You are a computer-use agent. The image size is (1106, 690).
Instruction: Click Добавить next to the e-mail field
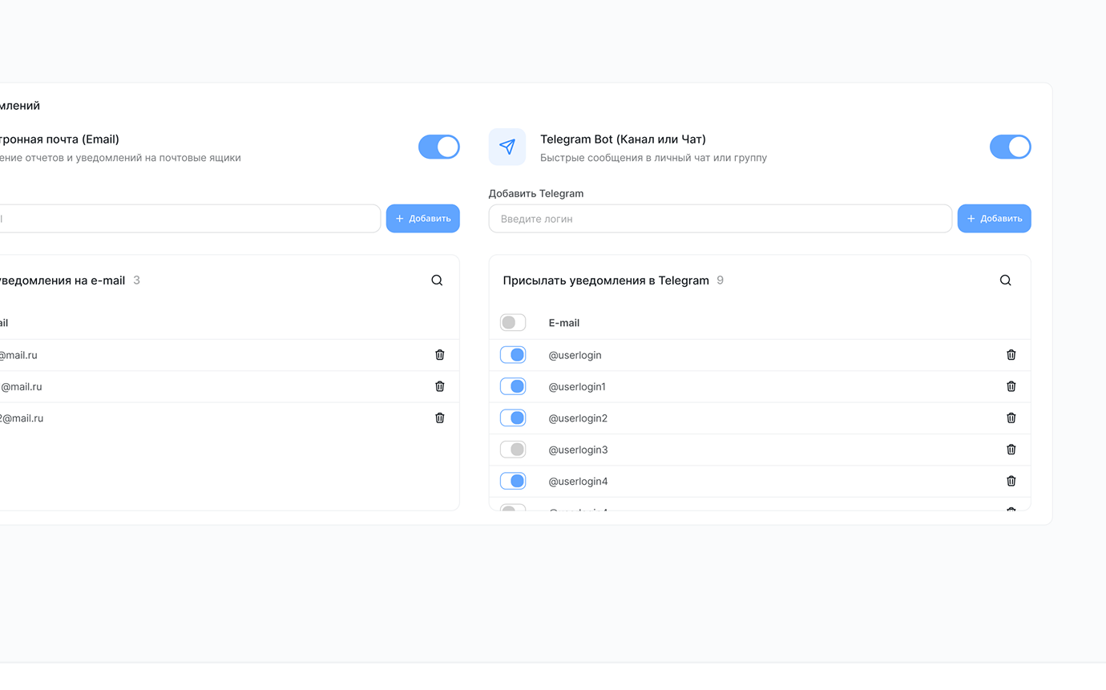[423, 219]
